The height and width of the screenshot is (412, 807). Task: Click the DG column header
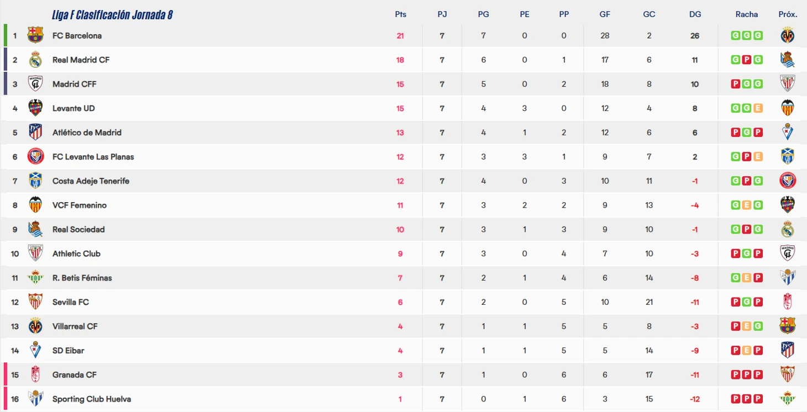coord(695,14)
